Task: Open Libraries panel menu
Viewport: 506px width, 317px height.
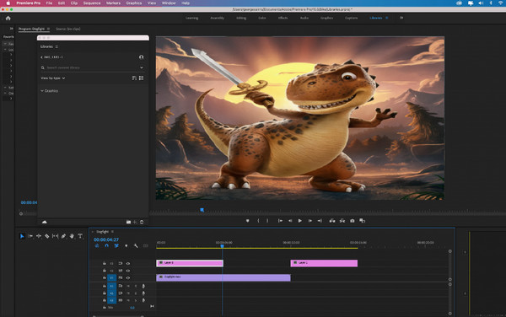Action: (x=57, y=46)
